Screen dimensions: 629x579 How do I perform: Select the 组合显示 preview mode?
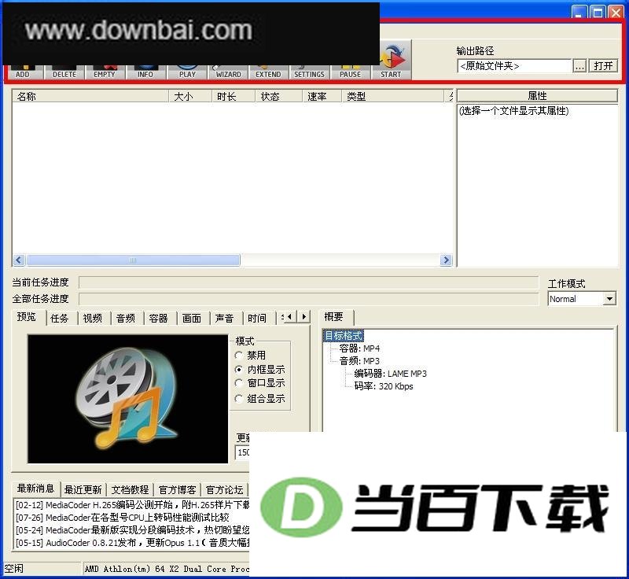coord(260,398)
